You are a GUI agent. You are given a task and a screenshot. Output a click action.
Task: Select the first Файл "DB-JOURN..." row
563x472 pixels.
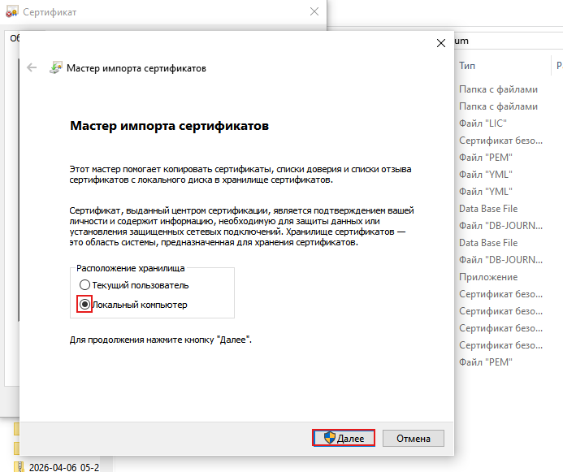[x=501, y=226]
